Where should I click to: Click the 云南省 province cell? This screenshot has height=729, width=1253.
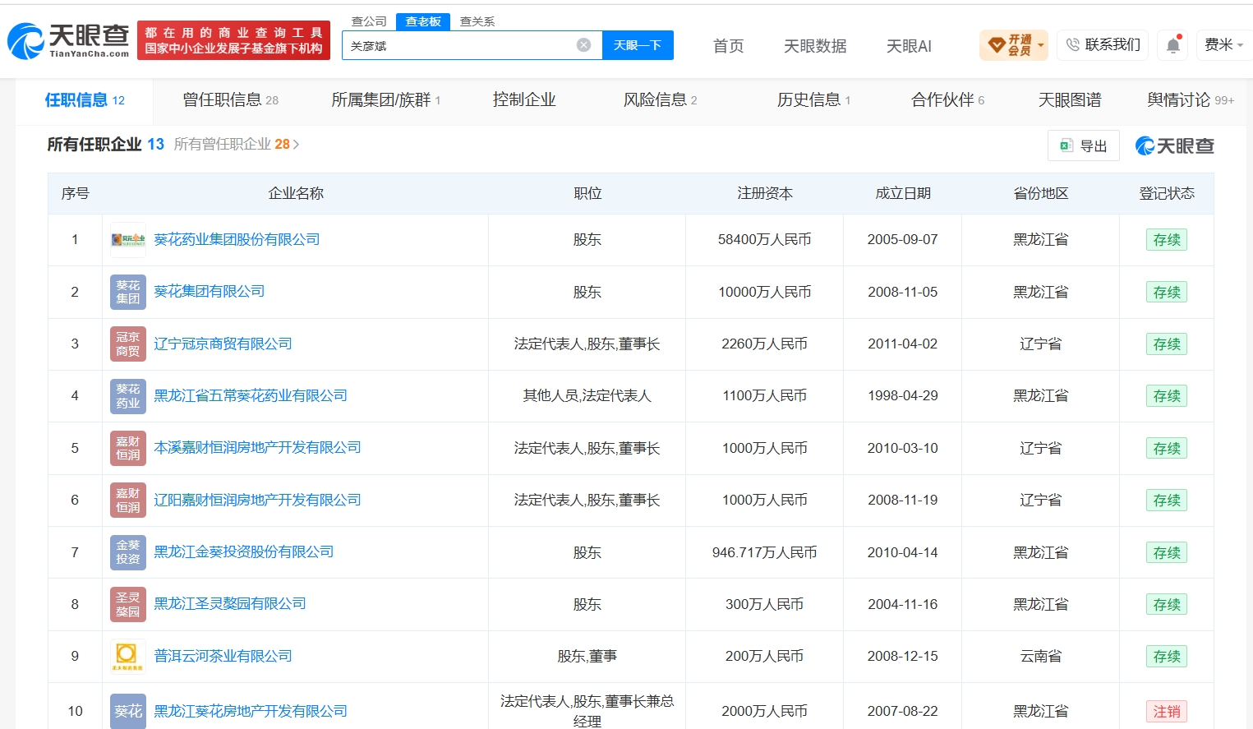tap(1041, 656)
